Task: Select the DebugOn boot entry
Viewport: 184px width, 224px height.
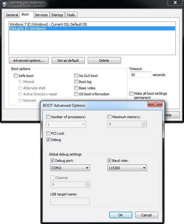Action: 92,29
